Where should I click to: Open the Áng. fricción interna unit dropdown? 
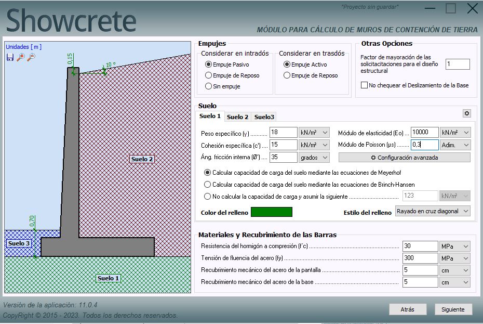pyautogui.click(x=315, y=157)
